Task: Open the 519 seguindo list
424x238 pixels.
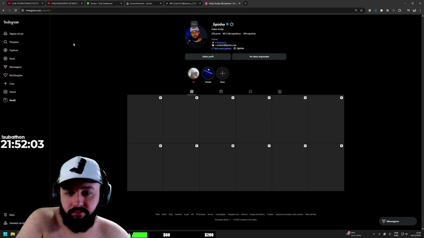Action: pos(249,34)
